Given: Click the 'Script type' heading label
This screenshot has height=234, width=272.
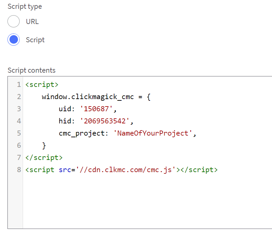Looking at the screenshot, I should point(25,6).
